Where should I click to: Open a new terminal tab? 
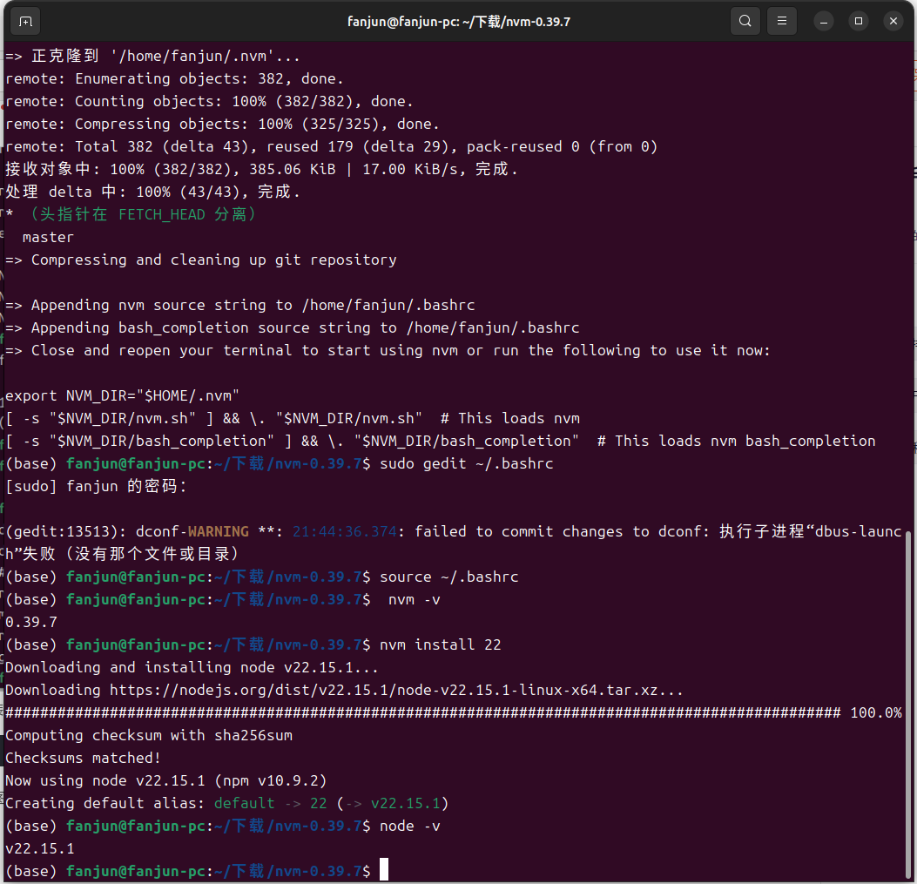(x=24, y=21)
